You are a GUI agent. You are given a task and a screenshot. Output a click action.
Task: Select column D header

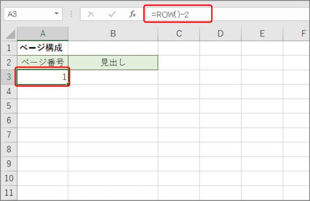coord(220,34)
